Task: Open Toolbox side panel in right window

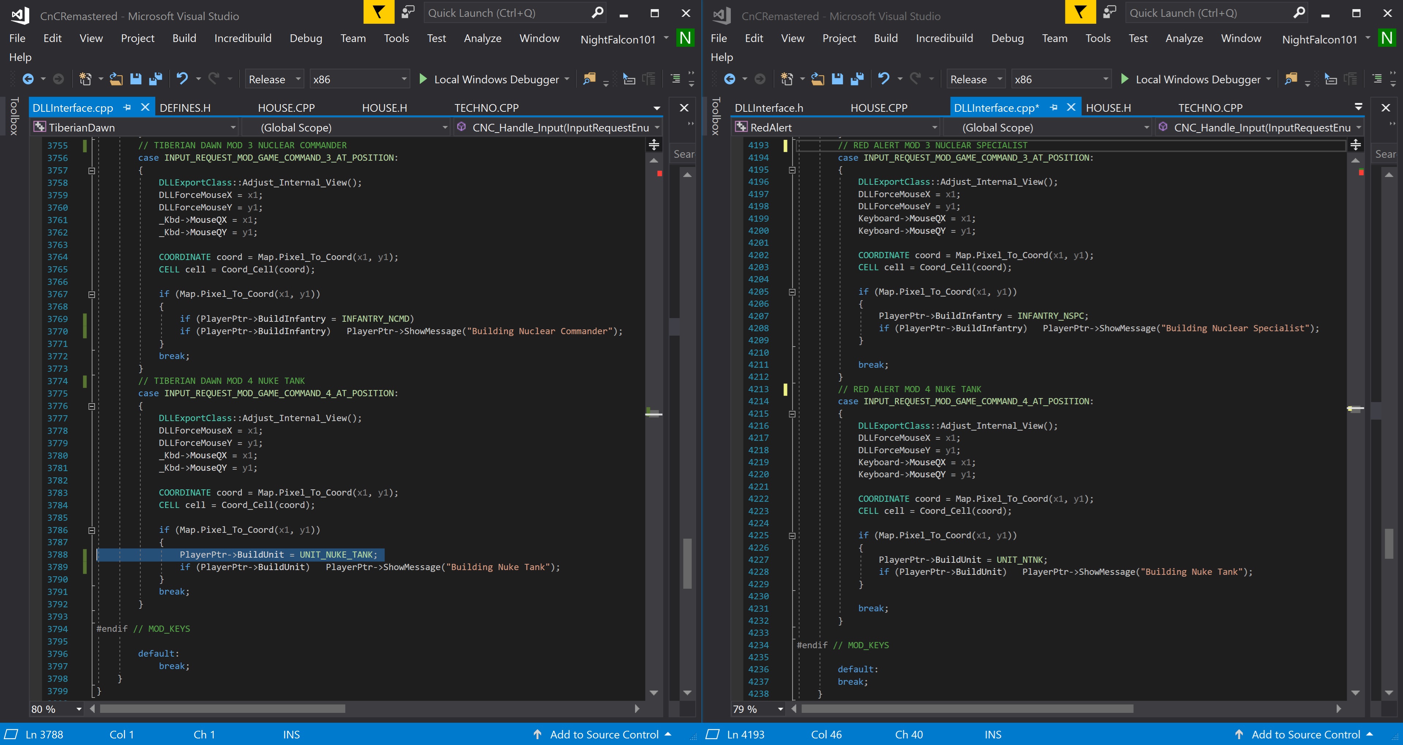Action: (x=716, y=116)
